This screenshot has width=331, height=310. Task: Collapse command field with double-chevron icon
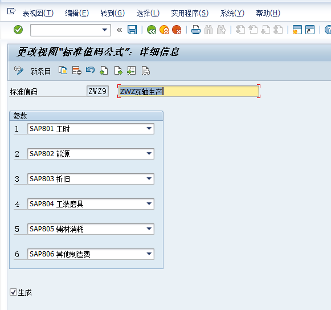(119, 30)
